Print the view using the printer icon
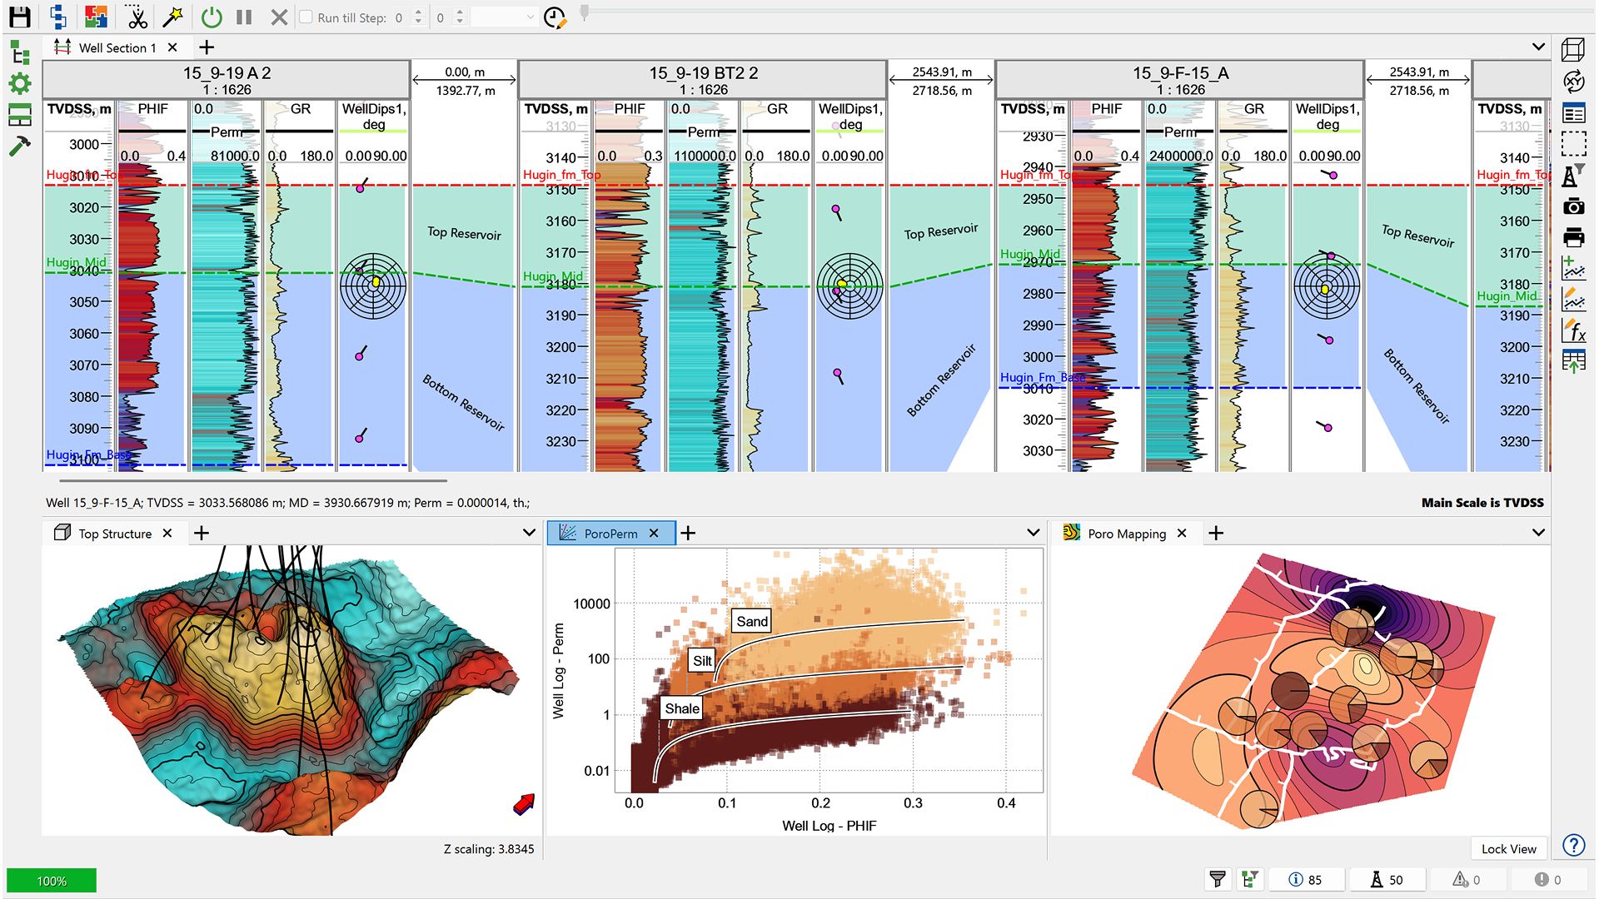The width and height of the screenshot is (1599, 899). pos(1574,237)
